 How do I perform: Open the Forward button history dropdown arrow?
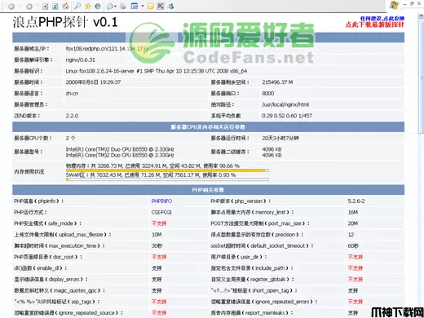[x=38, y=7]
